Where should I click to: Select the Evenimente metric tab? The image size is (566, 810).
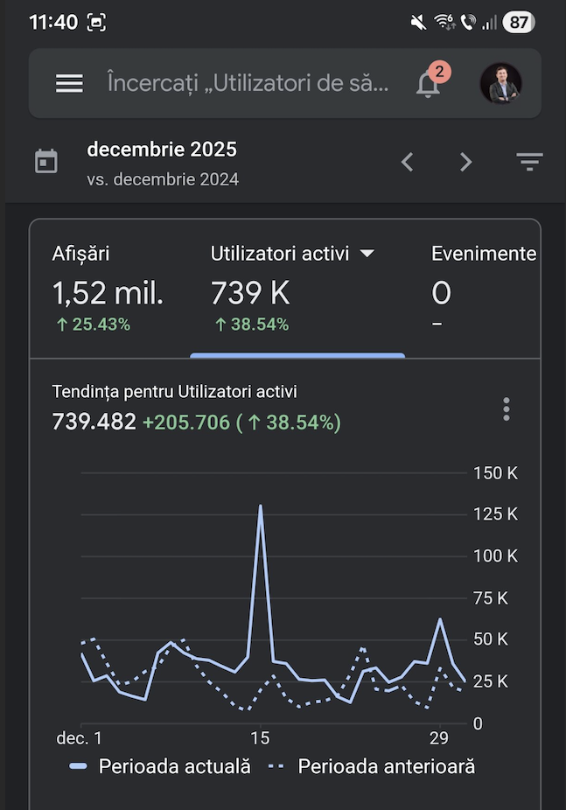point(483,289)
